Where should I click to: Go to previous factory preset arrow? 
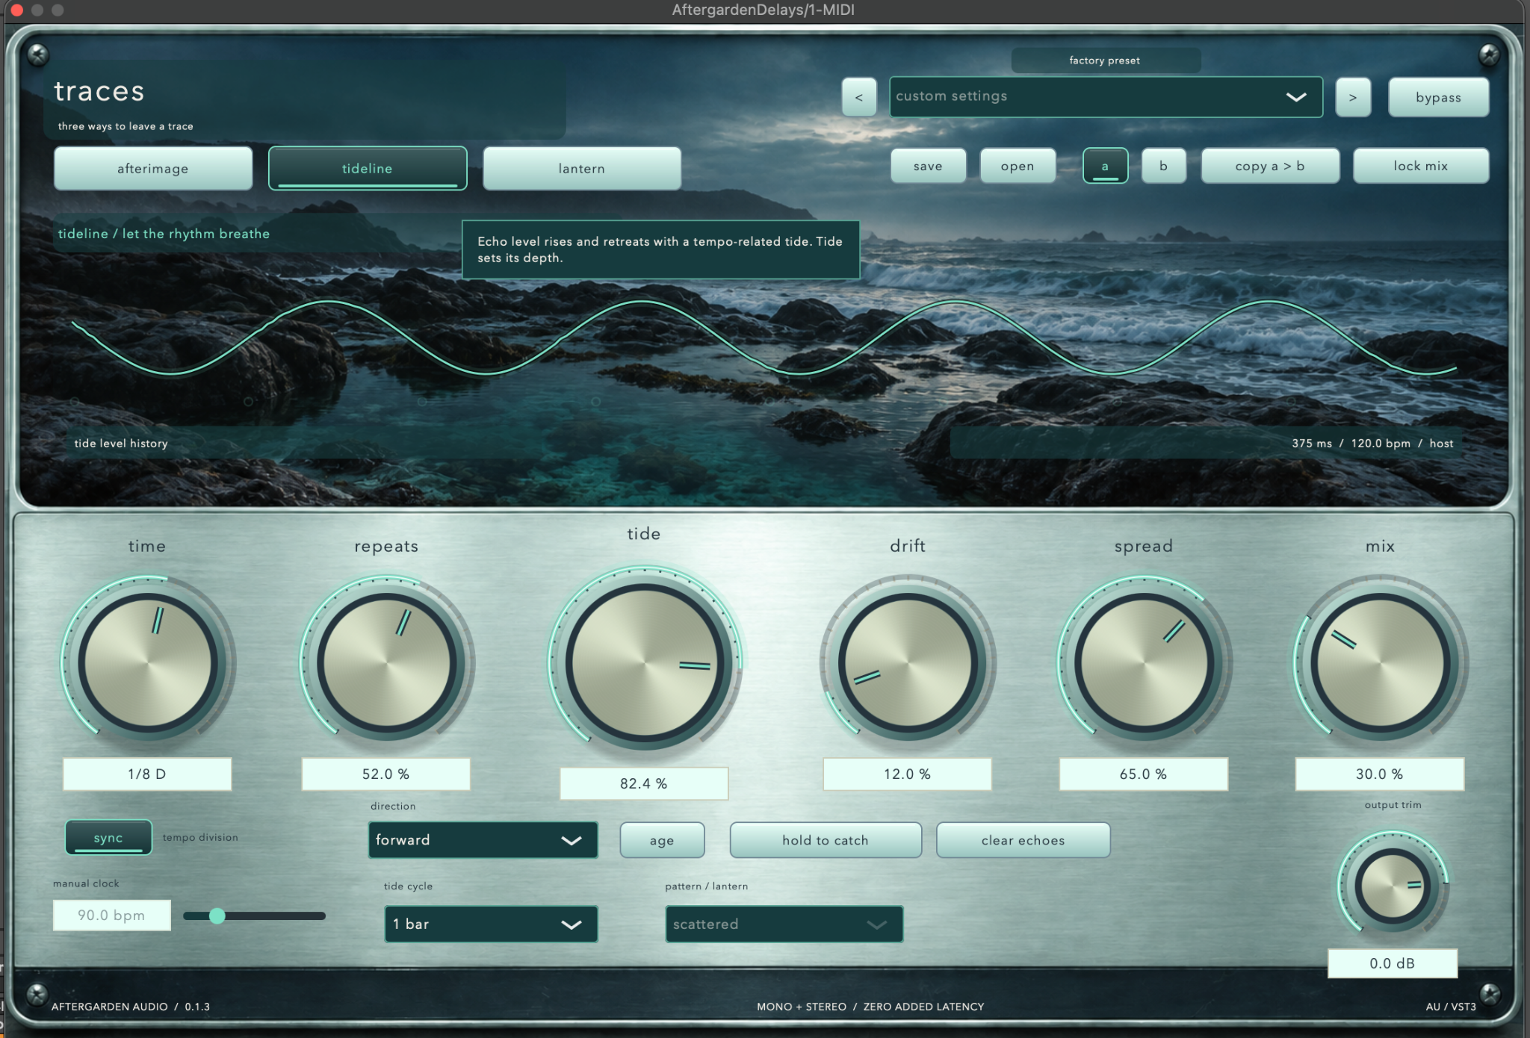coord(858,97)
